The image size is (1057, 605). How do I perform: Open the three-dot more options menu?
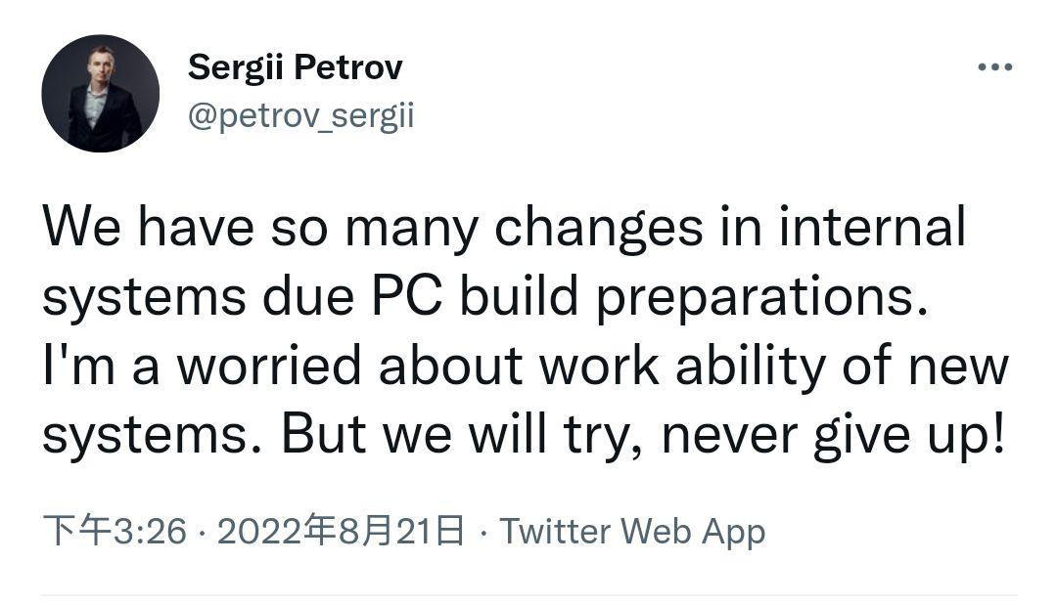pyautogui.click(x=994, y=67)
